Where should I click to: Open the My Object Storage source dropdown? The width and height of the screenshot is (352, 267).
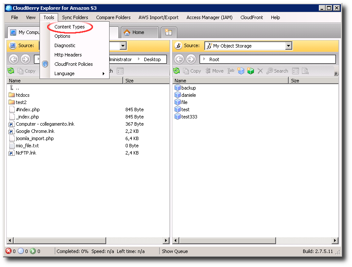point(288,46)
